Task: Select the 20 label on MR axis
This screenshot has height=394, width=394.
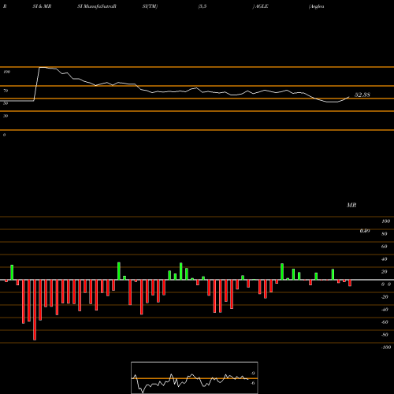Action: pos(385,272)
